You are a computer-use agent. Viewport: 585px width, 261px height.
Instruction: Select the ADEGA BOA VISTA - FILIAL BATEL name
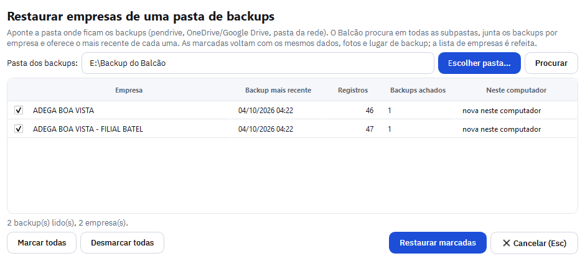point(88,129)
